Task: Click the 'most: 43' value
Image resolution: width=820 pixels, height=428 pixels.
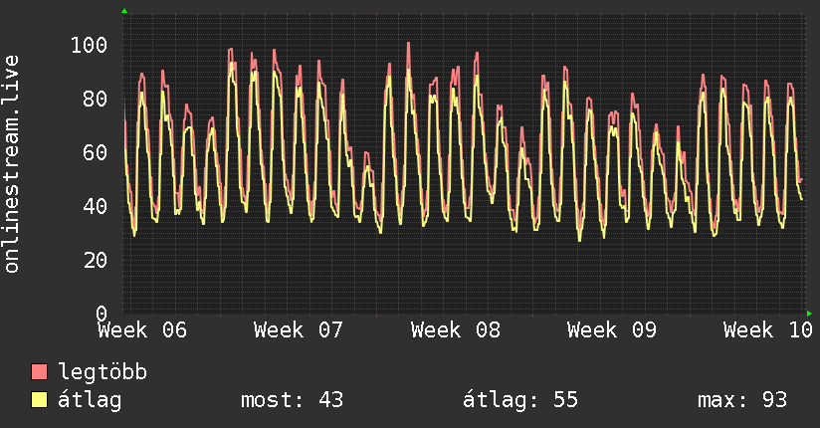Action: pyautogui.click(x=292, y=400)
